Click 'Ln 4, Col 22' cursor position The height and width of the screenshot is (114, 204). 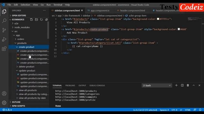pos(145,110)
